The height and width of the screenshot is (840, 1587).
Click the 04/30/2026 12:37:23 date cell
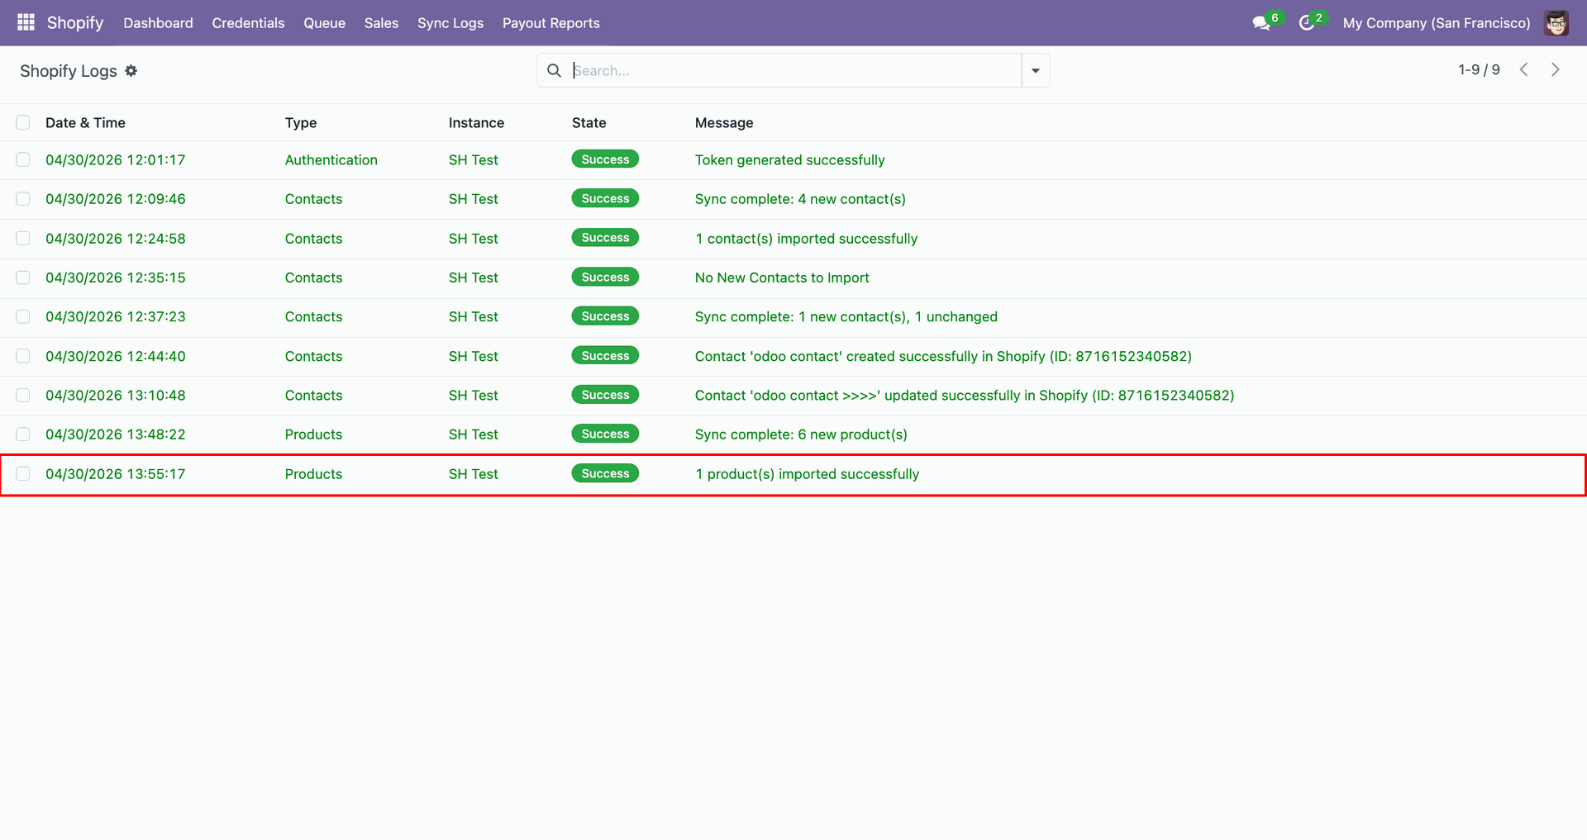[116, 316]
